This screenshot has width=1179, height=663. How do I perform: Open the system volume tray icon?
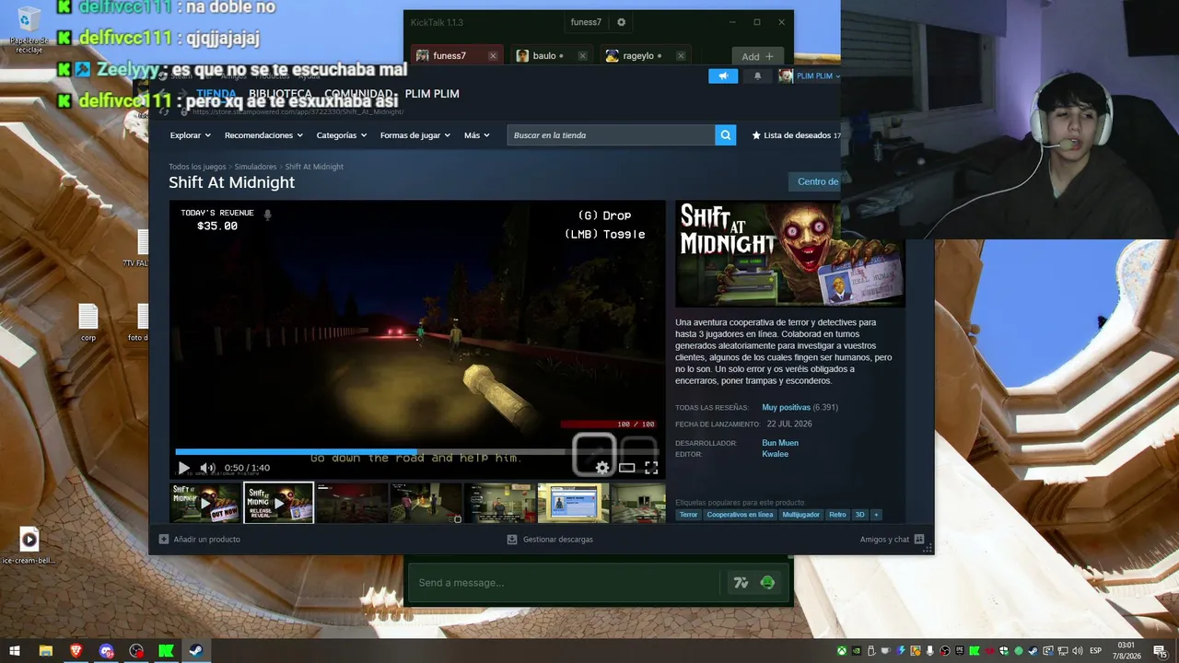[x=1078, y=651]
